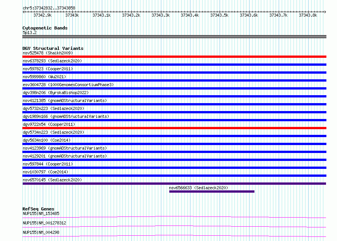Open gene NUP155|NM_001278312
The image size is (337, 241).
[44, 223]
